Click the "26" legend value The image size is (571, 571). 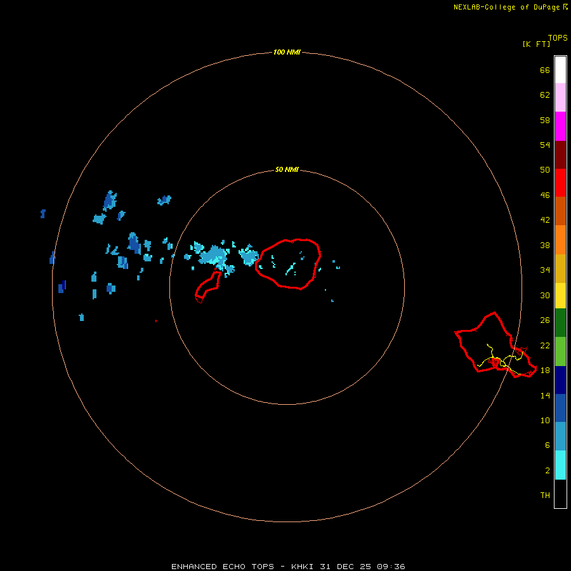click(x=545, y=320)
